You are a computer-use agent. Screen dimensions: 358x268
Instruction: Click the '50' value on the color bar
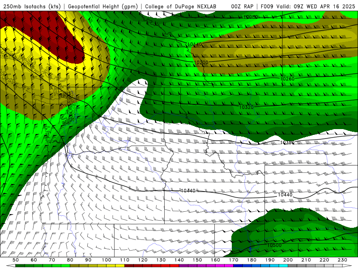pos(16,260)
